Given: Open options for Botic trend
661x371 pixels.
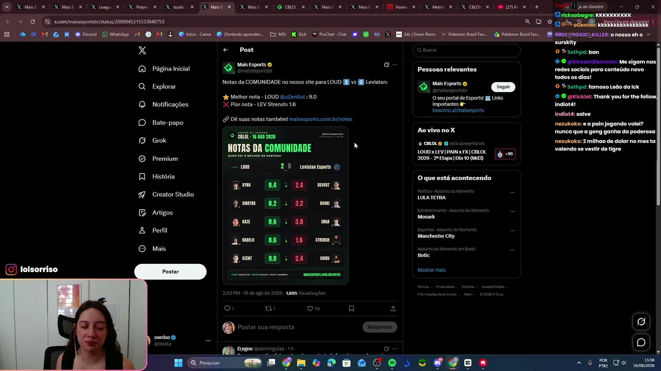Looking at the screenshot, I should pos(512,250).
